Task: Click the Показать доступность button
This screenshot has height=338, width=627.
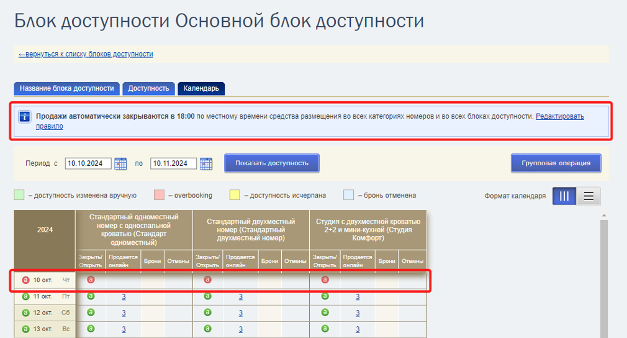Action: coord(272,163)
